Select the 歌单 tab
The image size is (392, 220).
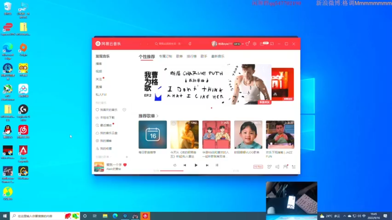tap(179, 56)
